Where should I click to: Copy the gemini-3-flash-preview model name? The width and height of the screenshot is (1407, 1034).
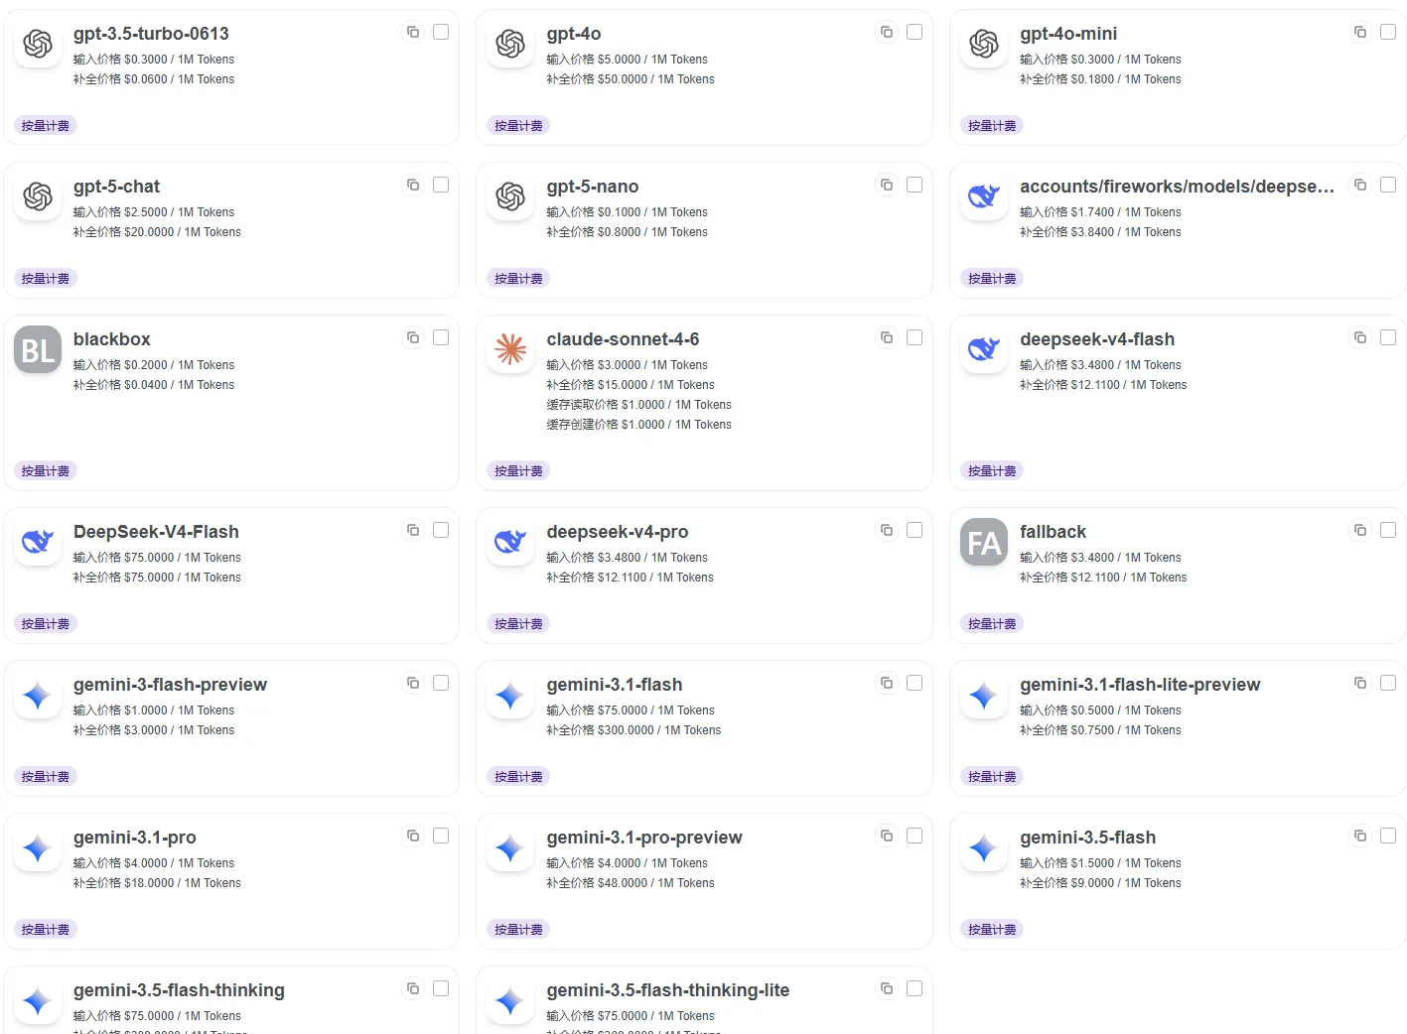coord(413,683)
